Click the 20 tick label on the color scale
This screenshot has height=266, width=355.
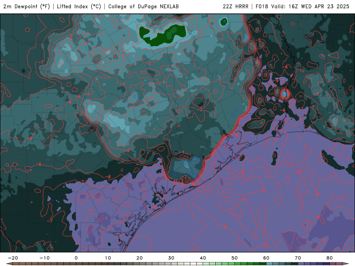pos(139,258)
